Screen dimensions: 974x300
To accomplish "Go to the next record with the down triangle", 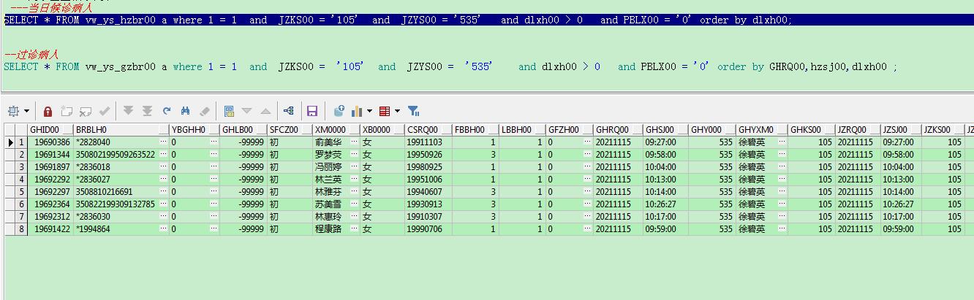I will point(246,111).
